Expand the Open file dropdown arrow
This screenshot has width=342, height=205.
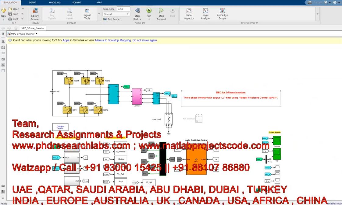point(23,9)
